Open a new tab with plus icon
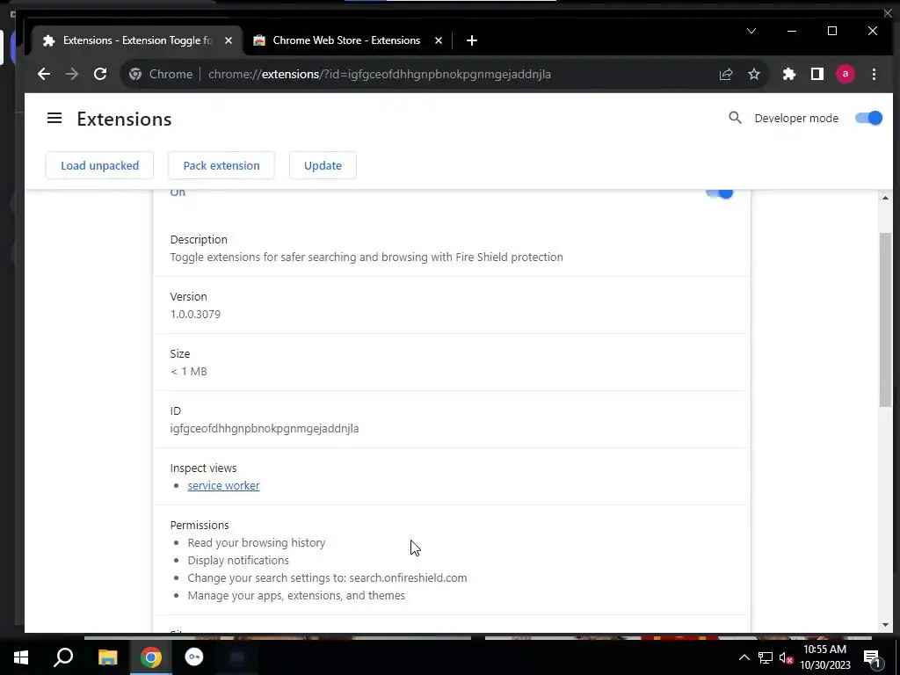This screenshot has height=675, width=900. coord(471,40)
